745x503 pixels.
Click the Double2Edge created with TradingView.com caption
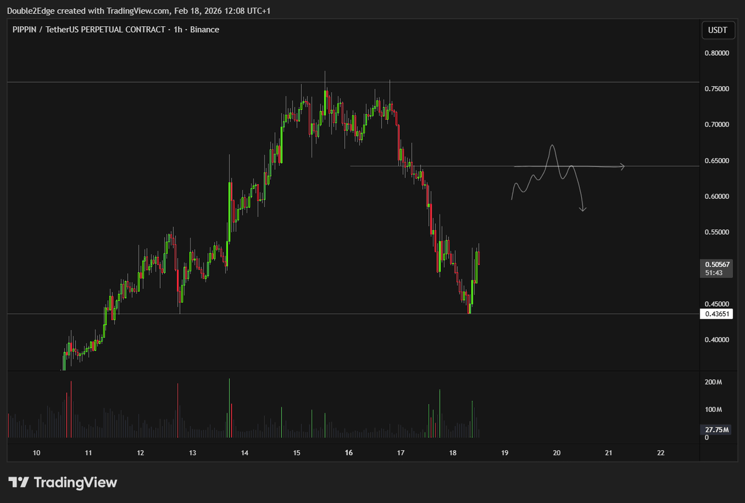click(139, 11)
